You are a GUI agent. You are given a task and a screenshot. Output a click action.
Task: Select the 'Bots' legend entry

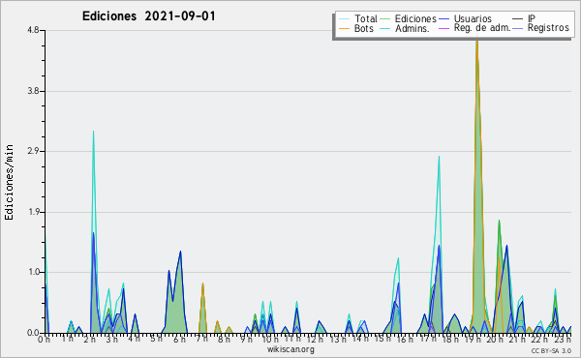364,28
